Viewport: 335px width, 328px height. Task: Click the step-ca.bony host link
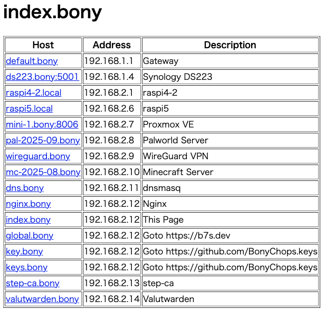[32, 283]
